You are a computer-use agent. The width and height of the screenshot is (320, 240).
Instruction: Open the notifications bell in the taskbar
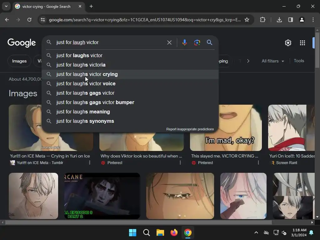[312, 232]
